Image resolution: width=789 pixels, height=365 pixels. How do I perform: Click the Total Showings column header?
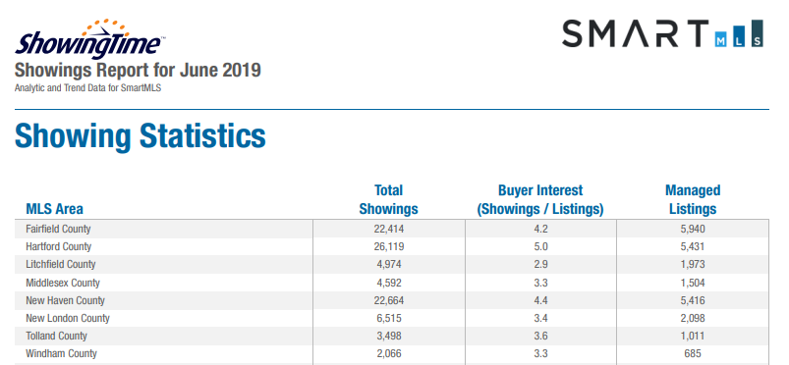coord(388,199)
